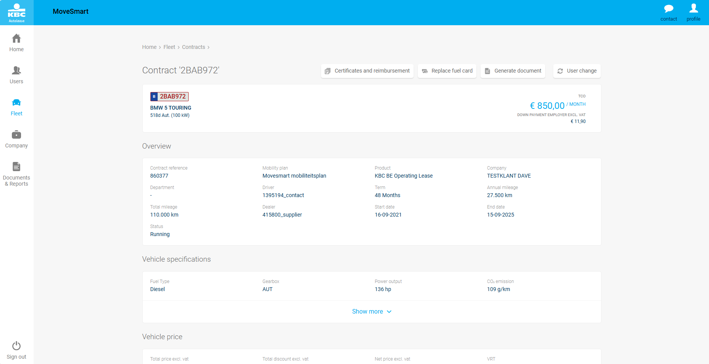Click annual mileage 27.500 km

click(500, 196)
